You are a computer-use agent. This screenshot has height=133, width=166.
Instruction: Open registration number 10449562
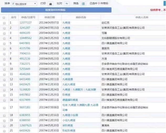(25, 38)
